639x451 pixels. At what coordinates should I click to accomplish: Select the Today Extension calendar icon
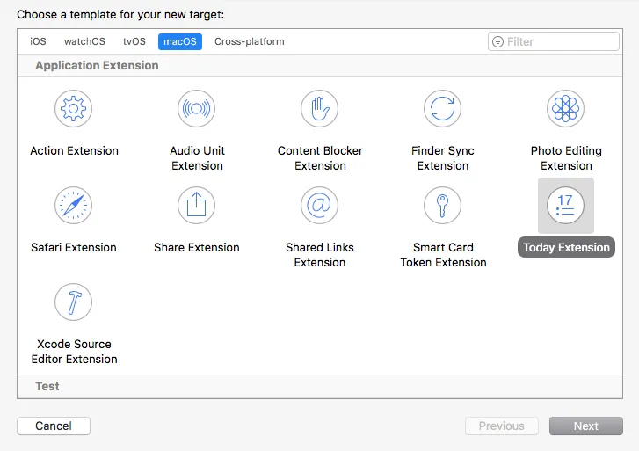point(566,206)
